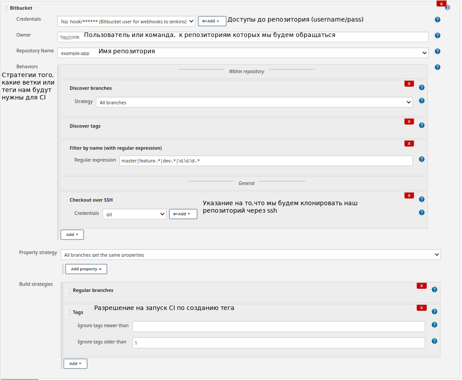Delete the Filter by name behavior
462x380 pixels.
pos(409,143)
